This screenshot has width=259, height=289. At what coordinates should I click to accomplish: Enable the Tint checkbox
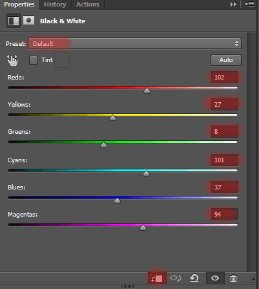click(34, 60)
